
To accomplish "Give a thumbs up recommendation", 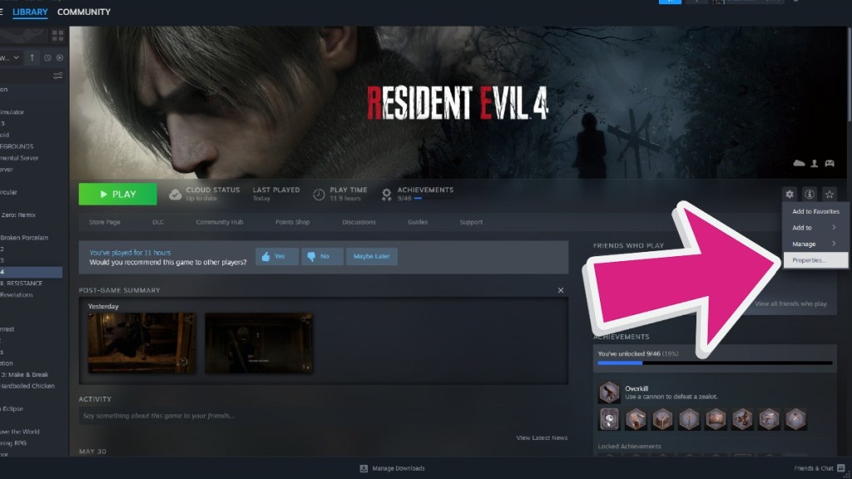I will [276, 256].
